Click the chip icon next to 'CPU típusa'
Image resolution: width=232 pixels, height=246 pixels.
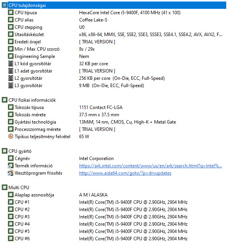coord(11,13)
